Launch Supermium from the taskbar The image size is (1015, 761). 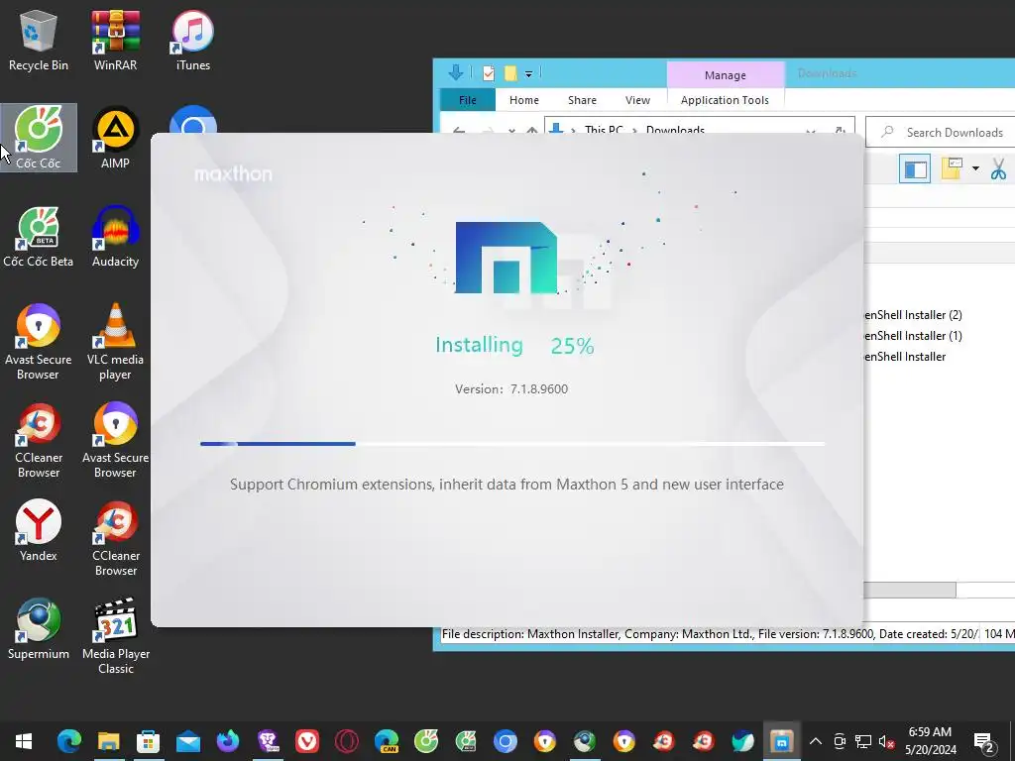click(585, 741)
